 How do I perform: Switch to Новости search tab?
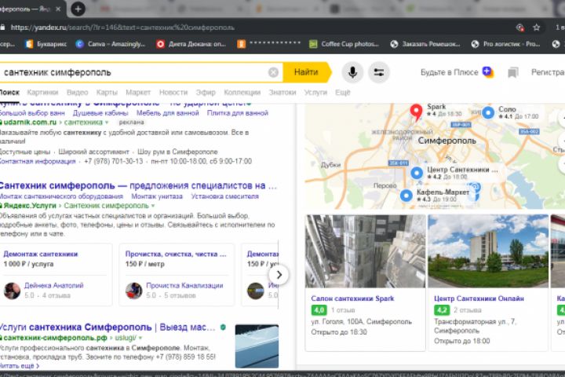click(173, 93)
